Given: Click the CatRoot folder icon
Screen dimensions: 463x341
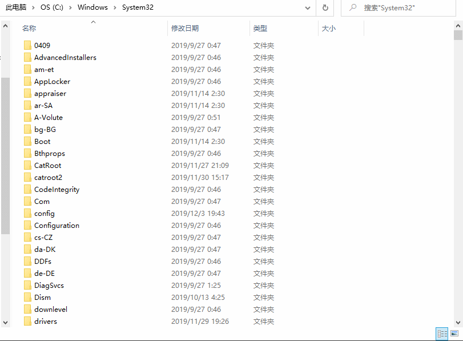Looking at the screenshot, I should coord(27,166).
